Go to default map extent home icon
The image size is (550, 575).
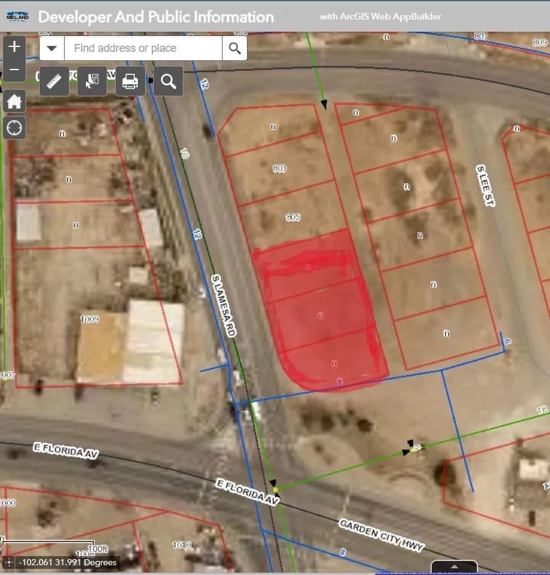14,101
